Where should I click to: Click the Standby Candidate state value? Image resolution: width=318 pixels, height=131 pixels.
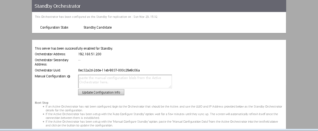[x=98, y=27]
